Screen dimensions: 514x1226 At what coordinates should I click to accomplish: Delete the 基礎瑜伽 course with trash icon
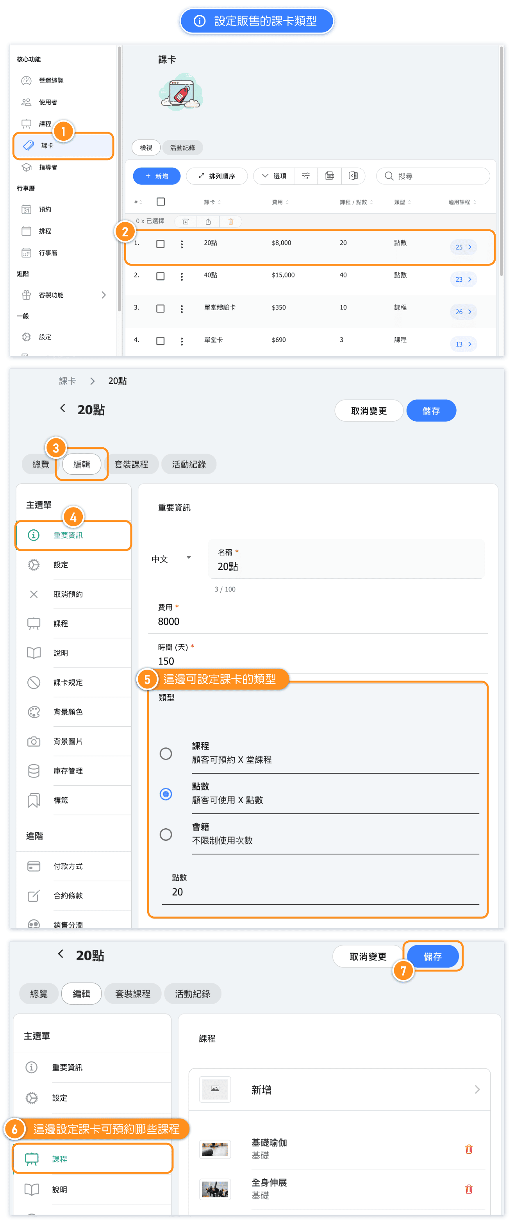pos(468,1149)
